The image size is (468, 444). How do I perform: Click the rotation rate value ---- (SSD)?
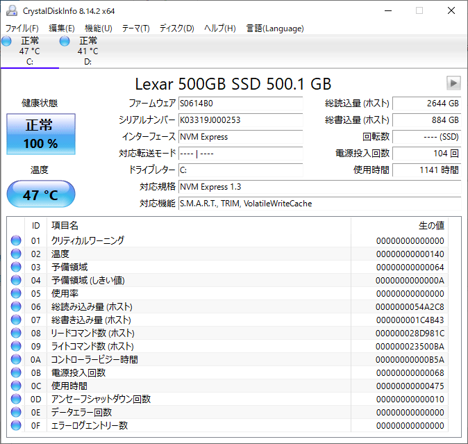pyautogui.click(x=427, y=137)
